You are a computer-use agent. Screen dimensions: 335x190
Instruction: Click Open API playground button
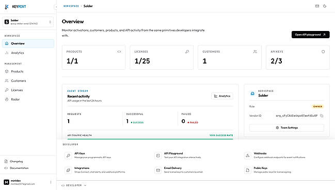coord(310,35)
